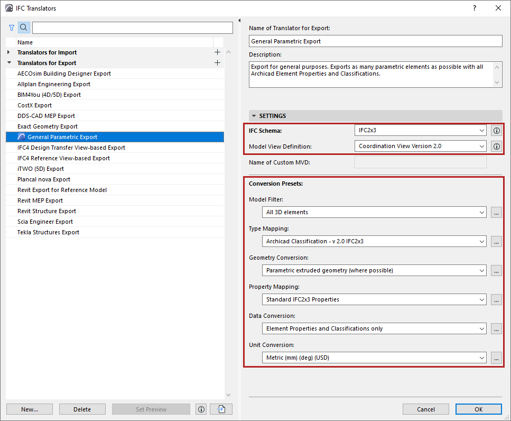Screen dimensions: 511x421
Task: Open the Unit Conversion dropdown
Action: [x=374, y=358]
